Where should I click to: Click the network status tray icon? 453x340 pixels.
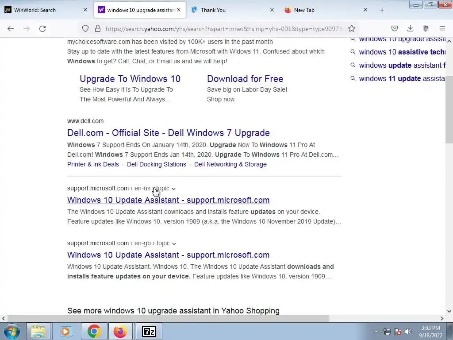tap(387, 332)
